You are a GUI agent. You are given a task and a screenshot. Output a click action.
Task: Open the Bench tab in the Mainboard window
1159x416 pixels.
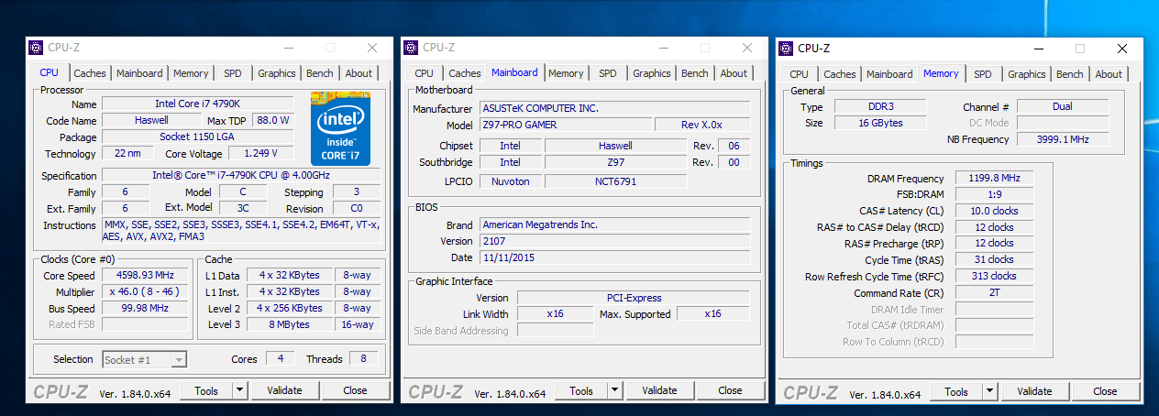coord(695,73)
